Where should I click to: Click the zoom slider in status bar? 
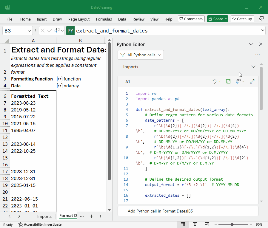click(x=232, y=224)
